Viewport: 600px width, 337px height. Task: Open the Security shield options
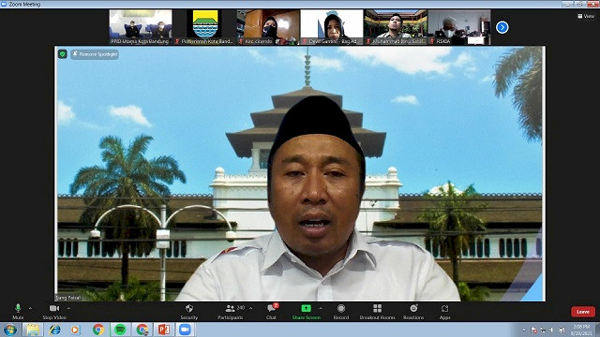click(189, 312)
